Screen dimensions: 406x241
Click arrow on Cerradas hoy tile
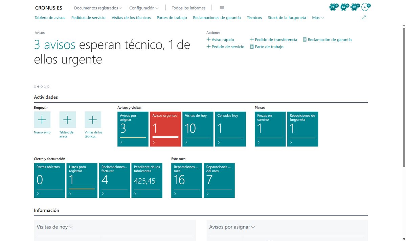pyautogui.click(x=219, y=142)
